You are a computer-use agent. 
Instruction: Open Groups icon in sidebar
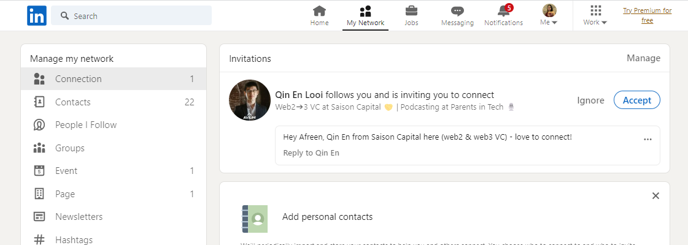coord(40,148)
